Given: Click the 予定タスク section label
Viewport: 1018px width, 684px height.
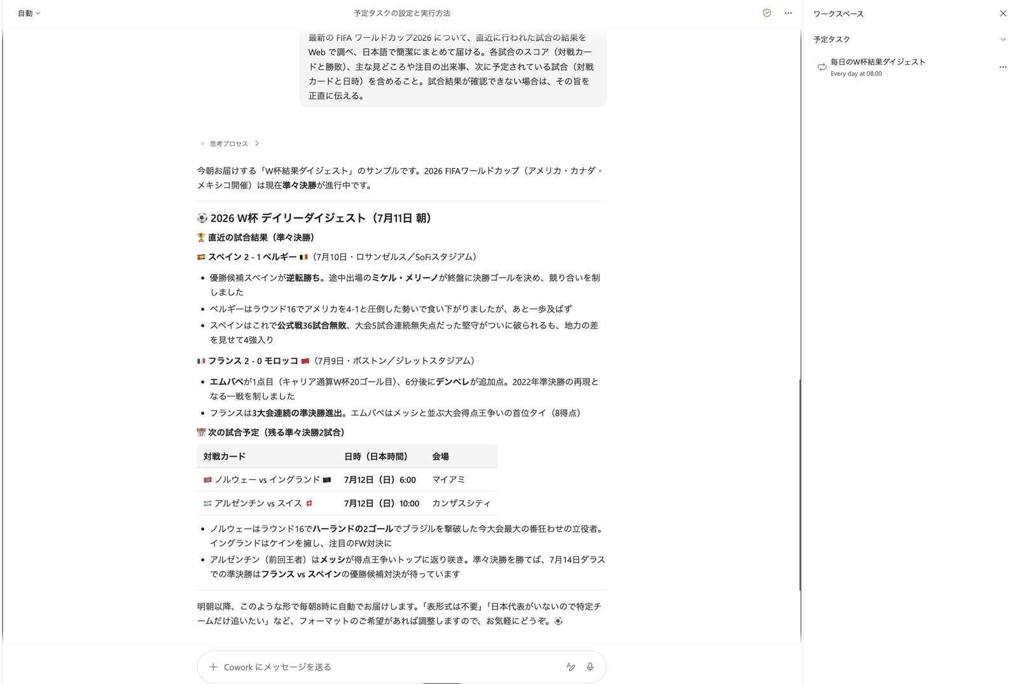Looking at the screenshot, I should tap(832, 39).
